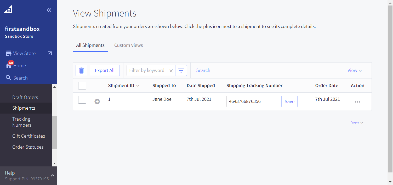Check the select-all shipments checkbox
The height and width of the screenshot is (185, 393).
pos(82,86)
